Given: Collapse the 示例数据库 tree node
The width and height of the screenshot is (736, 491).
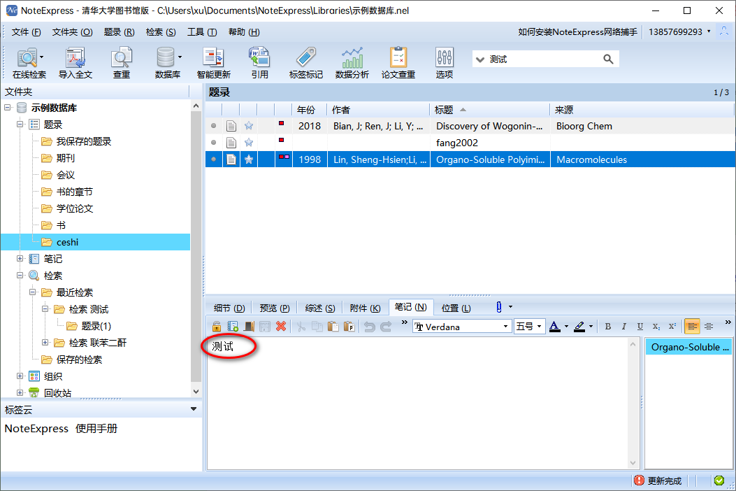Looking at the screenshot, I should click(8, 108).
